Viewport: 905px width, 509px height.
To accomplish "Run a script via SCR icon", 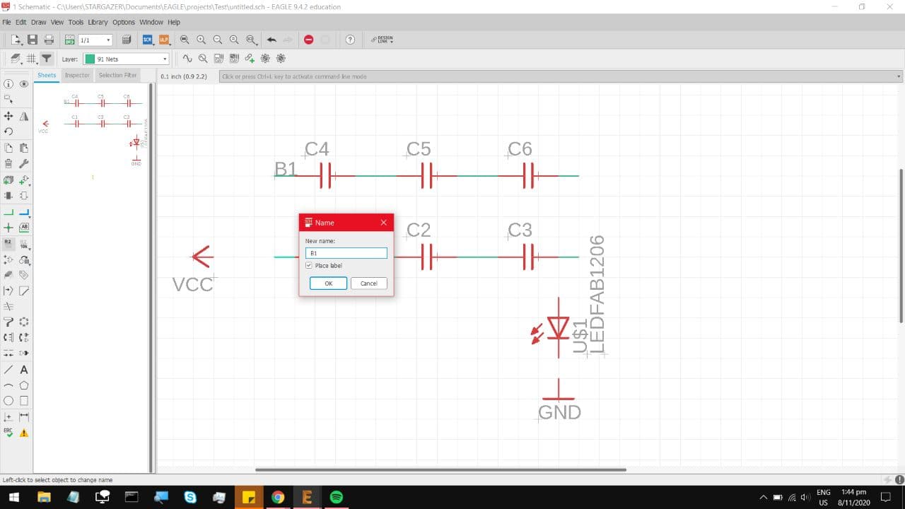I will click(148, 40).
